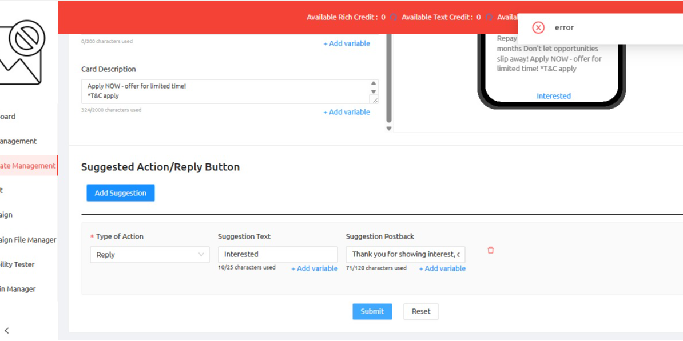The height and width of the screenshot is (341, 683).
Task: Open the Campaign File Manager menu item
Action: click(x=28, y=240)
